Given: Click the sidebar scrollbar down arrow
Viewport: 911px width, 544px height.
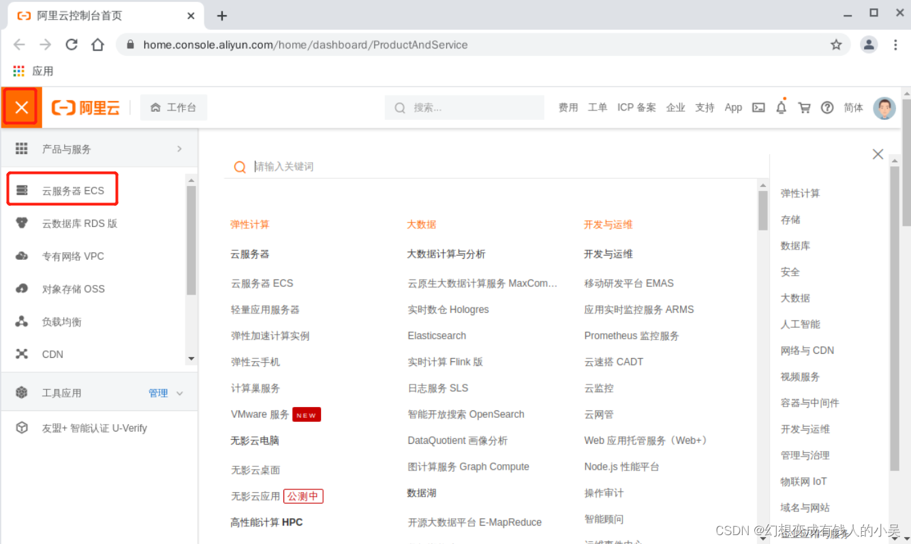Looking at the screenshot, I should (191, 359).
